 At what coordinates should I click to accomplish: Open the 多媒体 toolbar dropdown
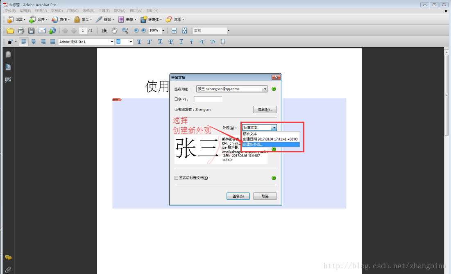click(151, 19)
